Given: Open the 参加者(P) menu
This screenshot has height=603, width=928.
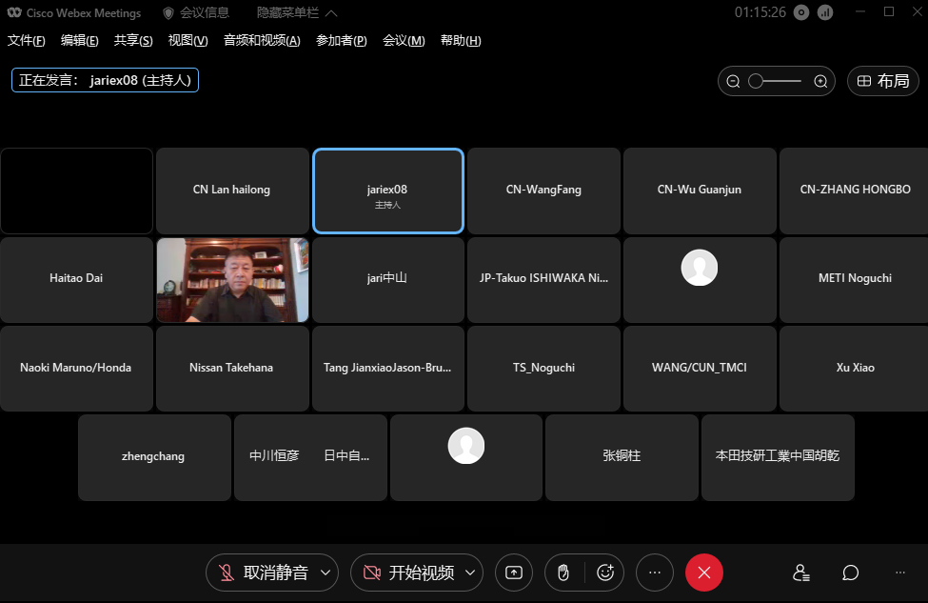Looking at the screenshot, I should [341, 41].
